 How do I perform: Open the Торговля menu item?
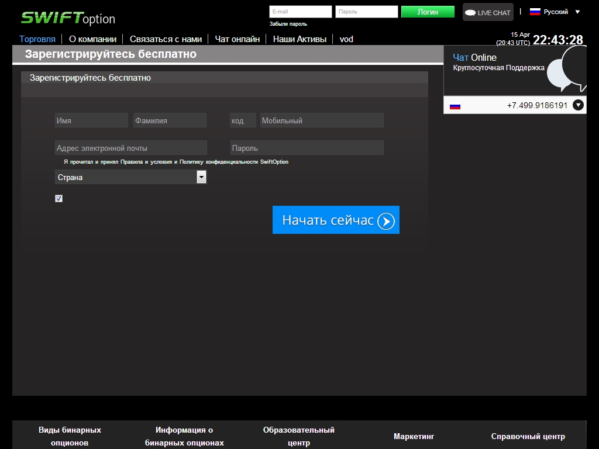tap(37, 39)
